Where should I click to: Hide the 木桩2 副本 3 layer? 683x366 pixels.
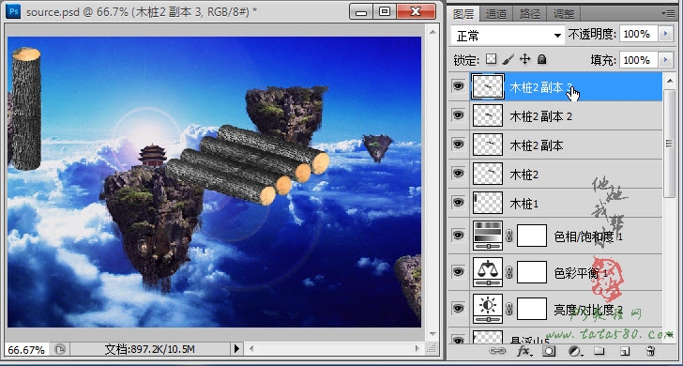458,86
